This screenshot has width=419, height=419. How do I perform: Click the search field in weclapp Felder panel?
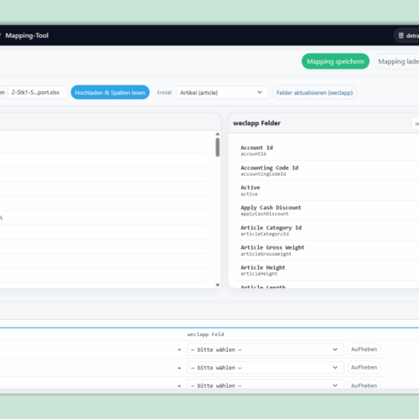click(x=416, y=123)
